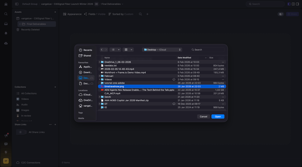
Task: Open Recents in the dialog sidebar
Action: pos(85,50)
